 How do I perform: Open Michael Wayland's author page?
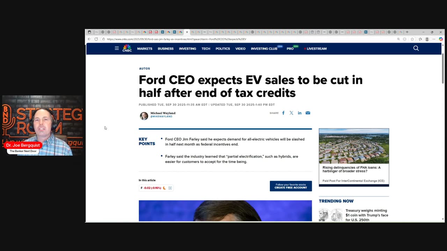pyautogui.click(x=163, y=113)
